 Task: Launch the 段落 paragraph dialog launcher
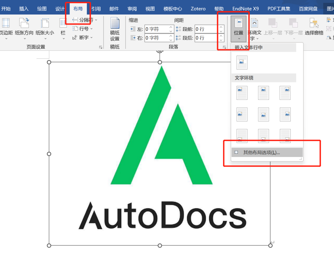225,47
